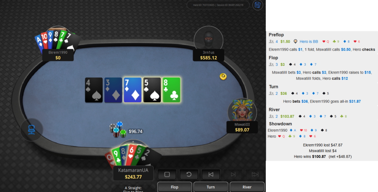The width and height of the screenshot is (378, 192).
Task: Click the 4 of spades board card
Action: click(x=94, y=90)
